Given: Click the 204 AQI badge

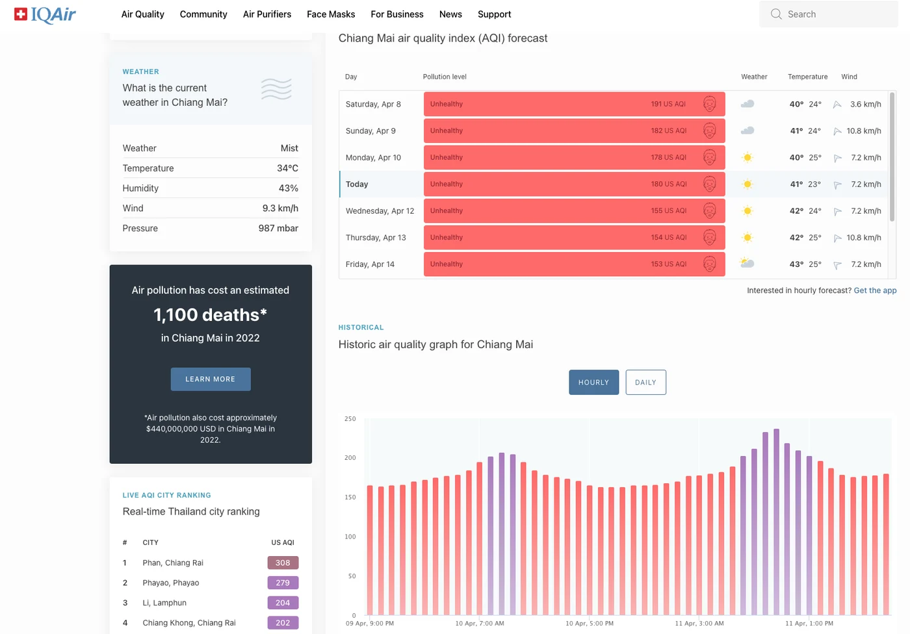Looking at the screenshot, I should (x=283, y=603).
